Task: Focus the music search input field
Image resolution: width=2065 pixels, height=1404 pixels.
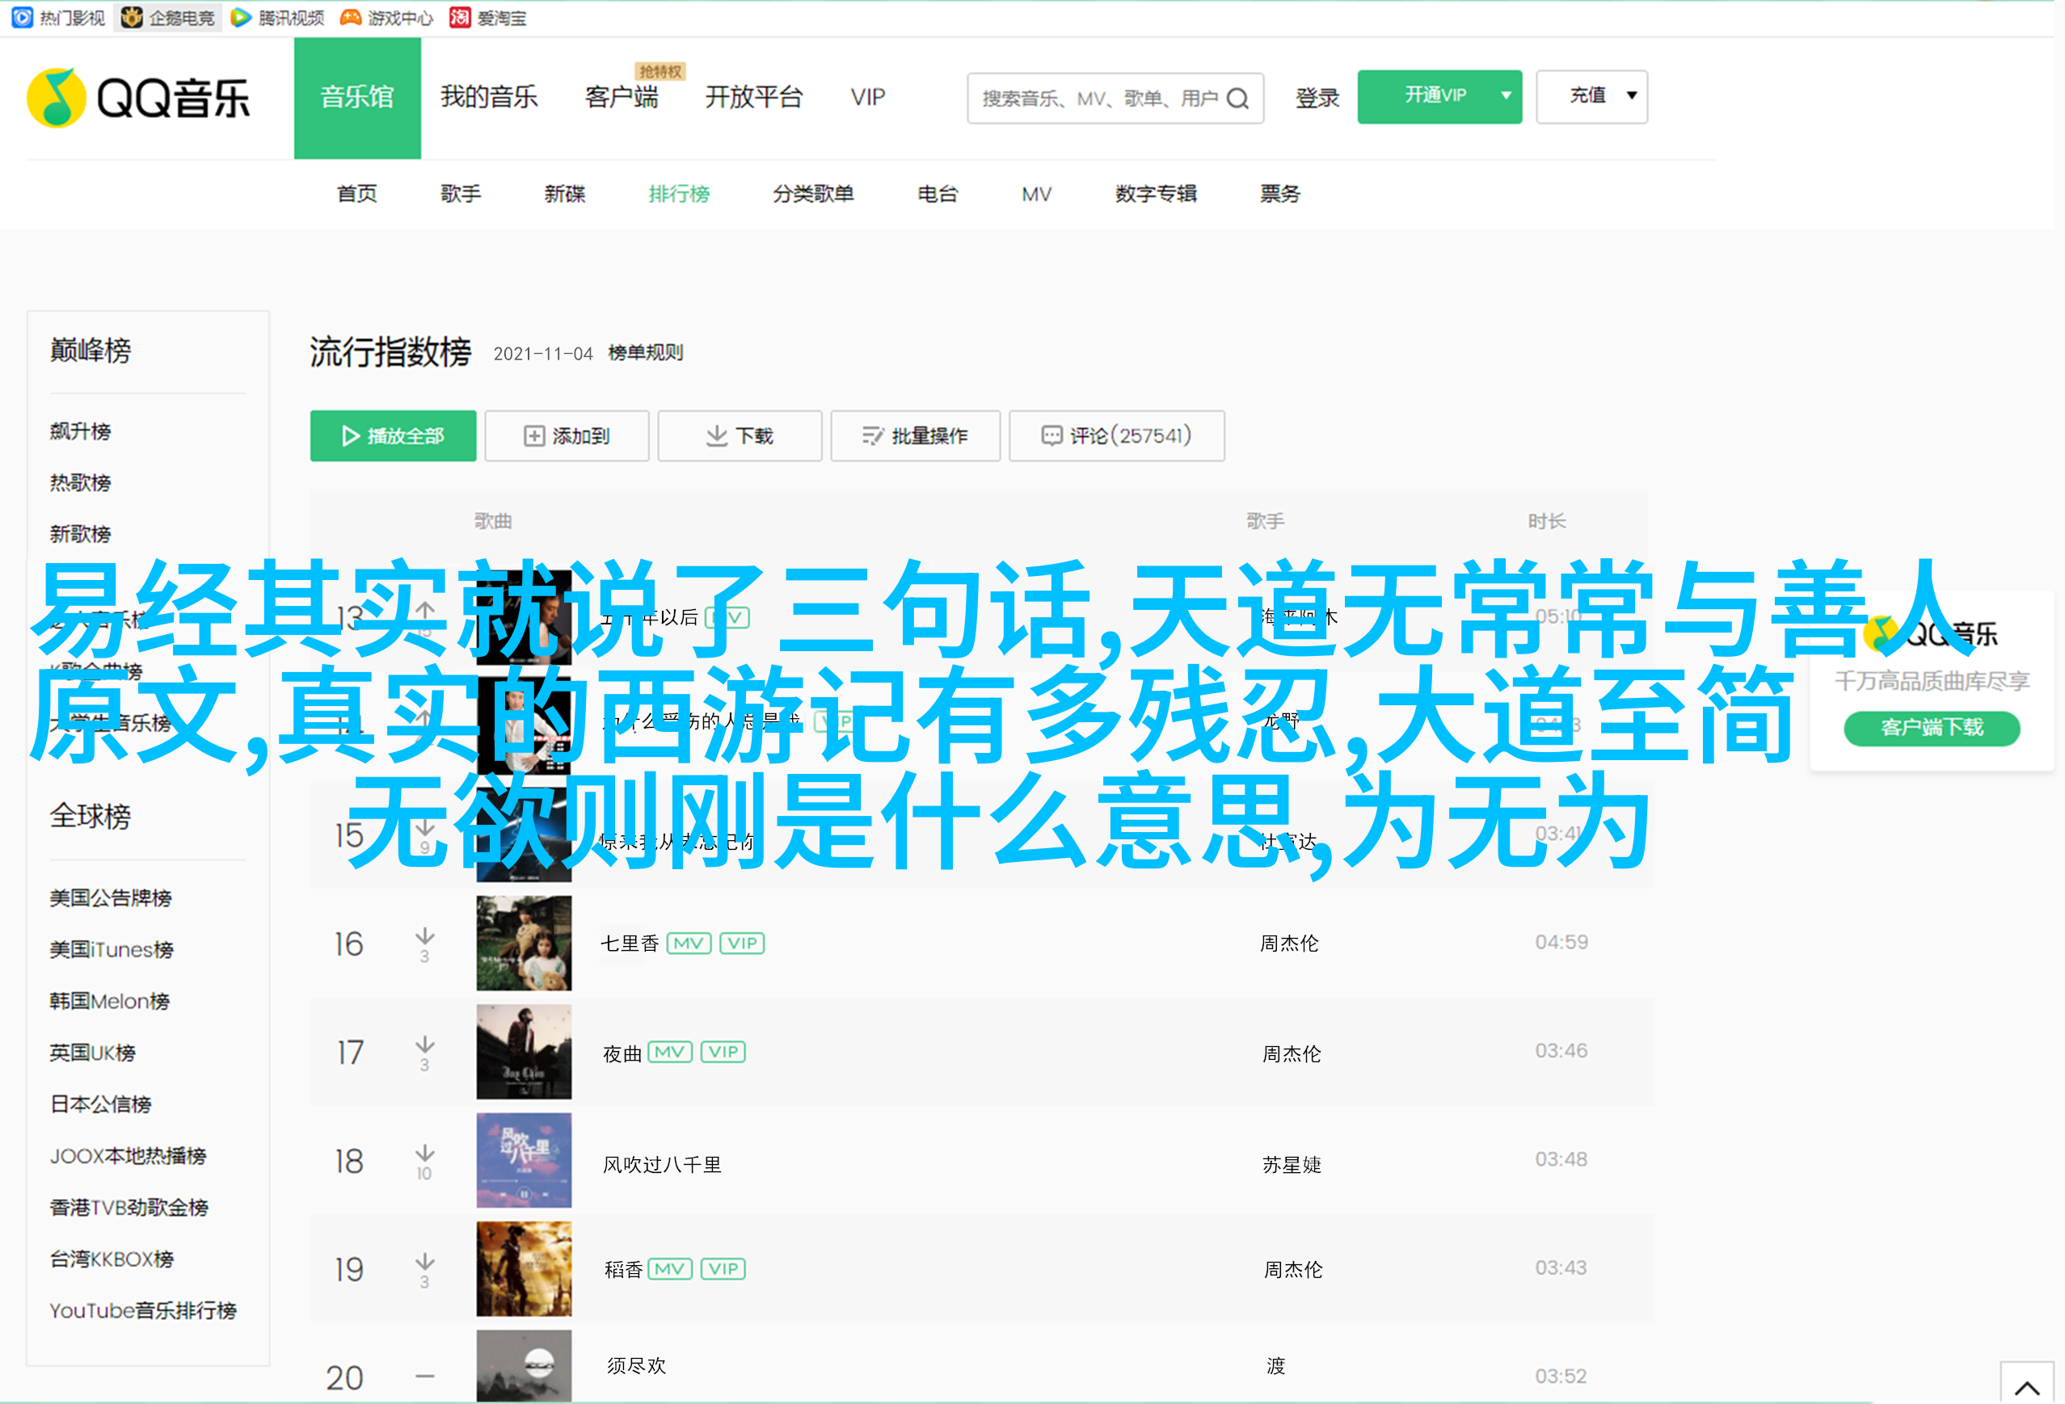Action: (1100, 99)
